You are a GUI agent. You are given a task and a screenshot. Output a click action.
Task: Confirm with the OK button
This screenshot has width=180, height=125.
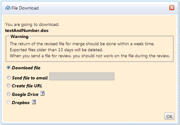click(169, 116)
